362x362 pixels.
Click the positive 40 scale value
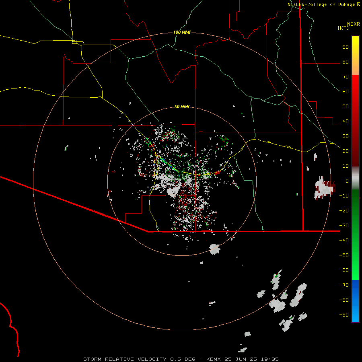pyautogui.click(x=346, y=121)
